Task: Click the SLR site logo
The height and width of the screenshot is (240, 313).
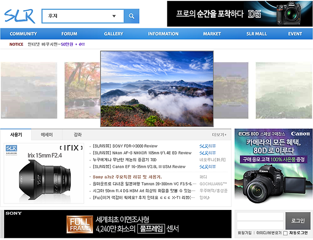Action: point(20,16)
